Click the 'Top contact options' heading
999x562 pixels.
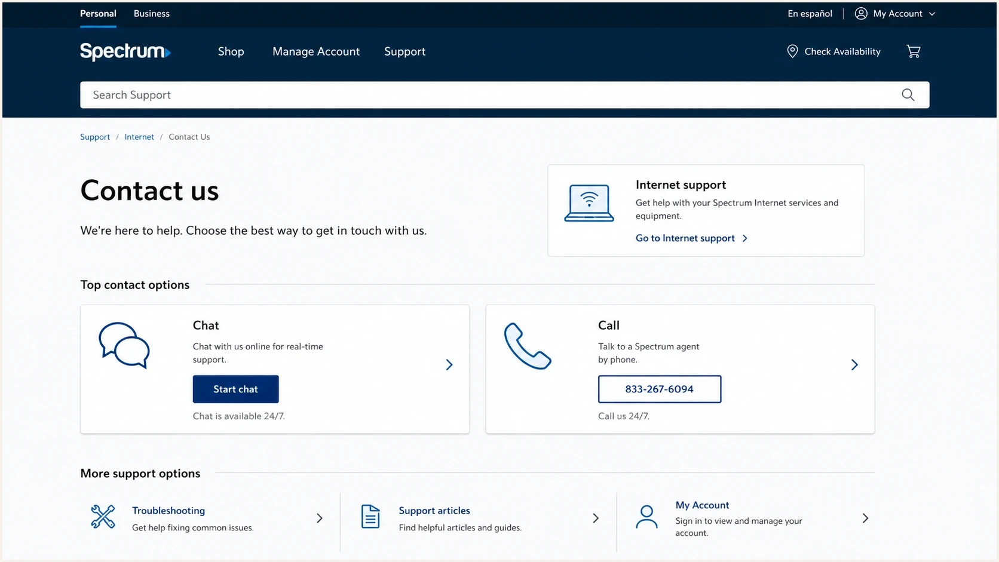coord(135,285)
